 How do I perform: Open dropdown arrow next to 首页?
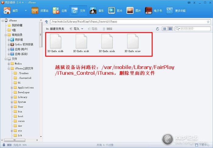pyautogui.click(x=26, y=10)
